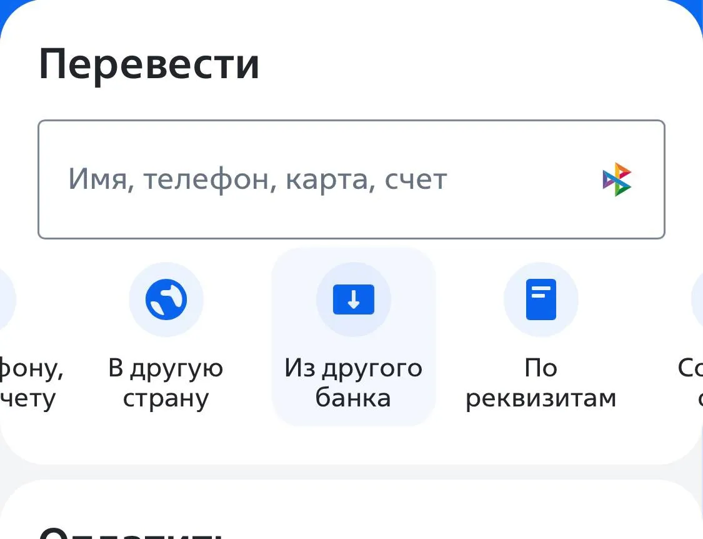Tap the colorful SBP logo in the search field
703x539 pixels.
pyautogui.click(x=617, y=179)
